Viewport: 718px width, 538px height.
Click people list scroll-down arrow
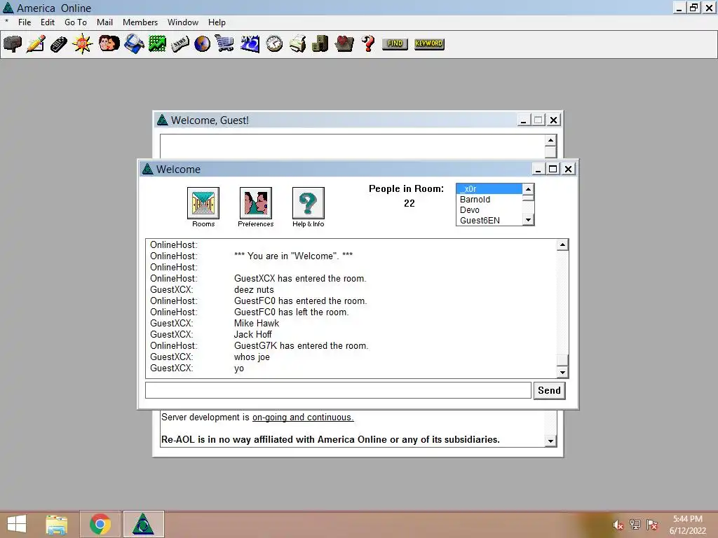(528, 220)
